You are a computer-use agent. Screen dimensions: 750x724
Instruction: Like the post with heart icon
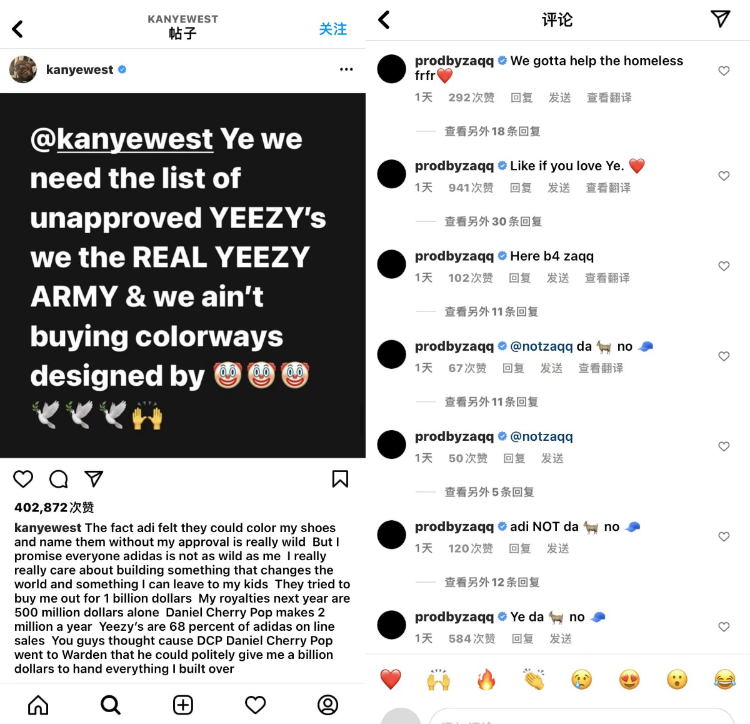(23, 479)
